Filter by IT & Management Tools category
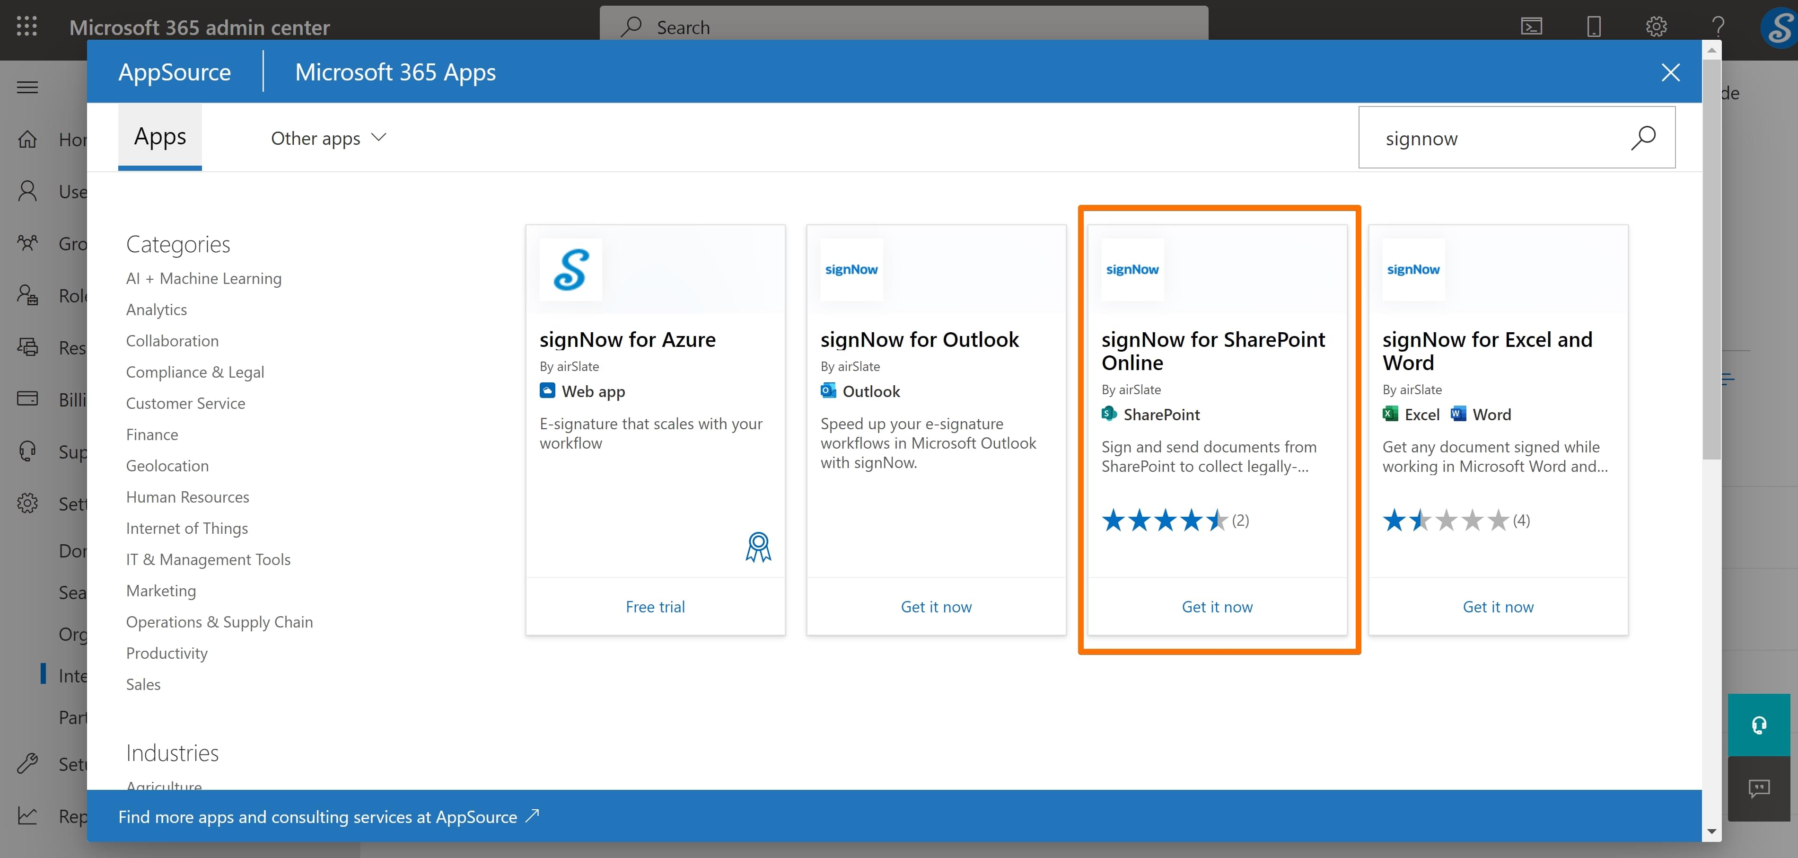 [x=208, y=559]
